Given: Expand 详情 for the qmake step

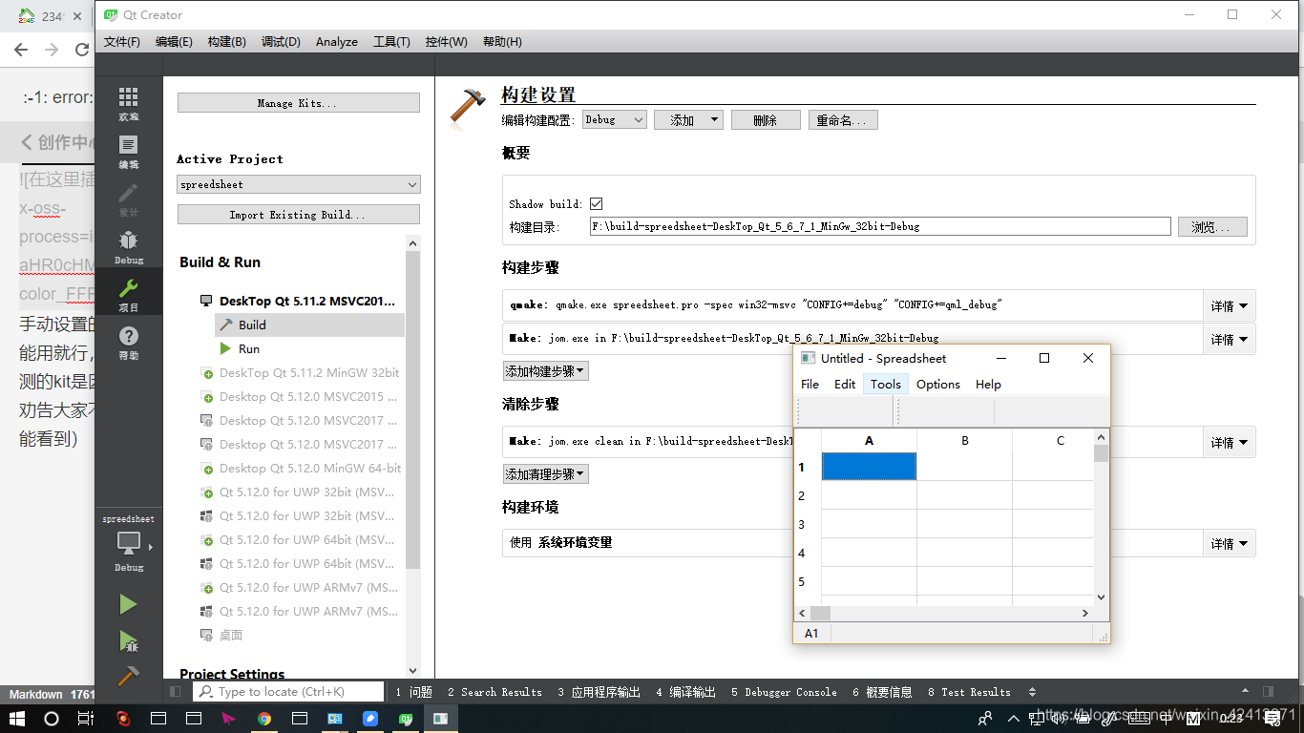Looking at the screenshot, I should 1229,306.
